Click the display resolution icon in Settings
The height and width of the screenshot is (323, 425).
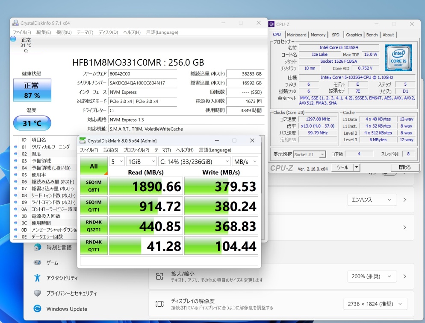159,304
